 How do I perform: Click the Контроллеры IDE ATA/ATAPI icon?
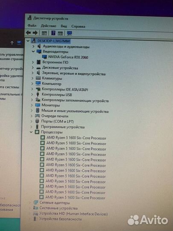coord(38,89)
